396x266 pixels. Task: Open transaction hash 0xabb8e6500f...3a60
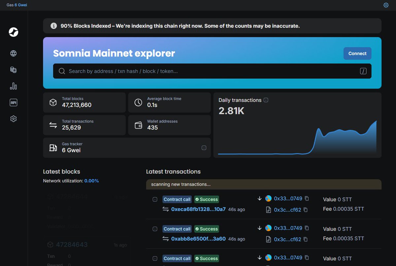tap(198, 239)
